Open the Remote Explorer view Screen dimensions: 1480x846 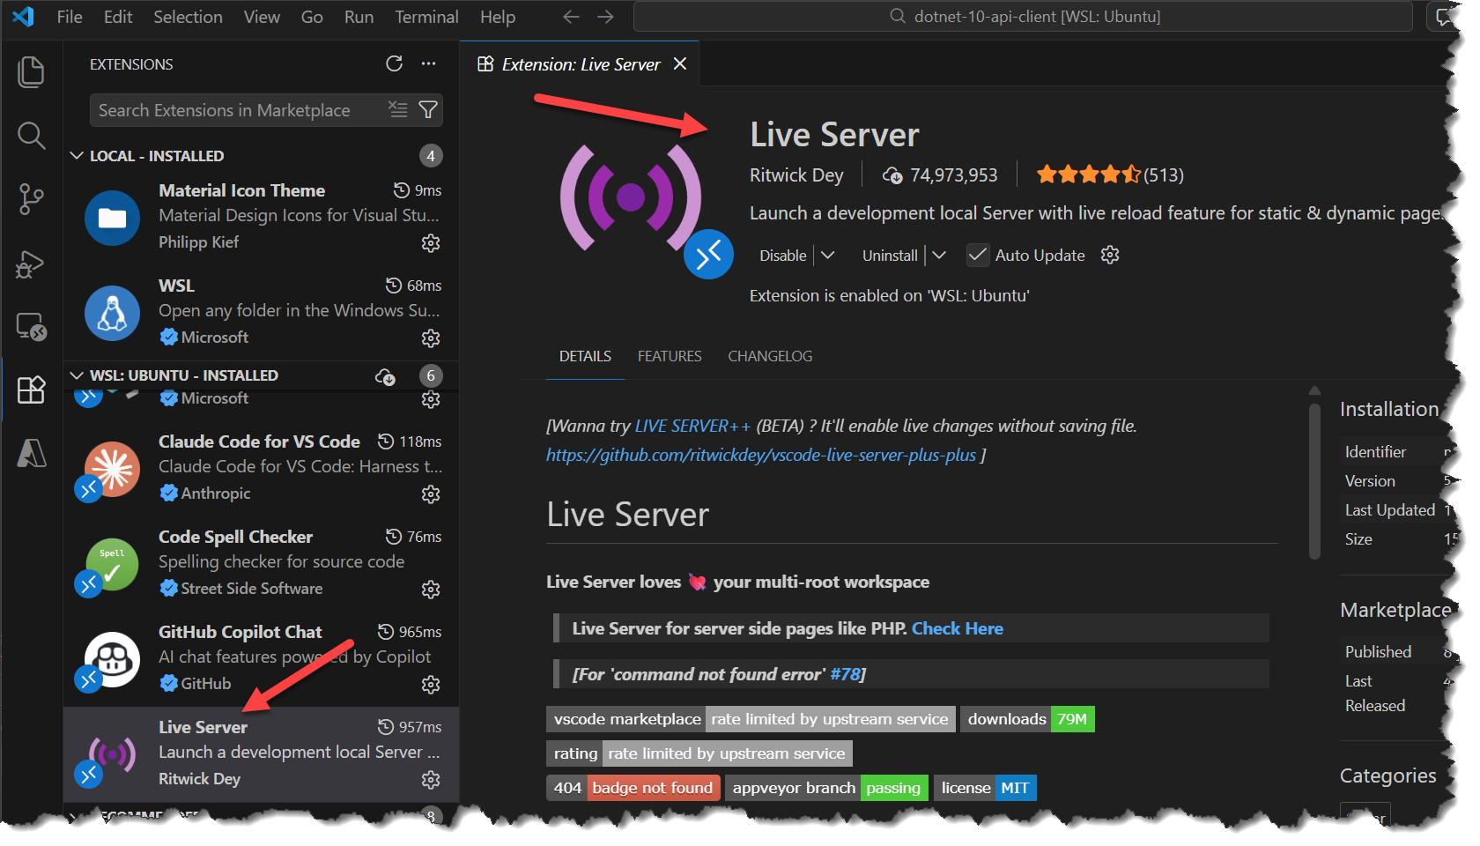pyautogui.click(x=31, y=327)
